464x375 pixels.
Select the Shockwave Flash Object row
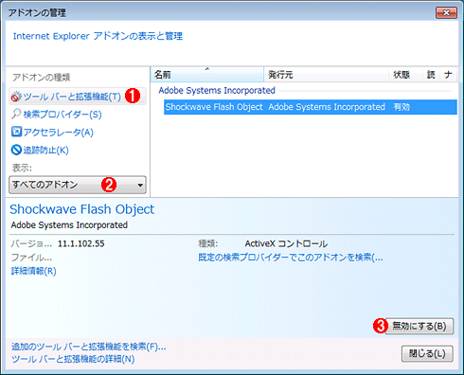point(311,107)
